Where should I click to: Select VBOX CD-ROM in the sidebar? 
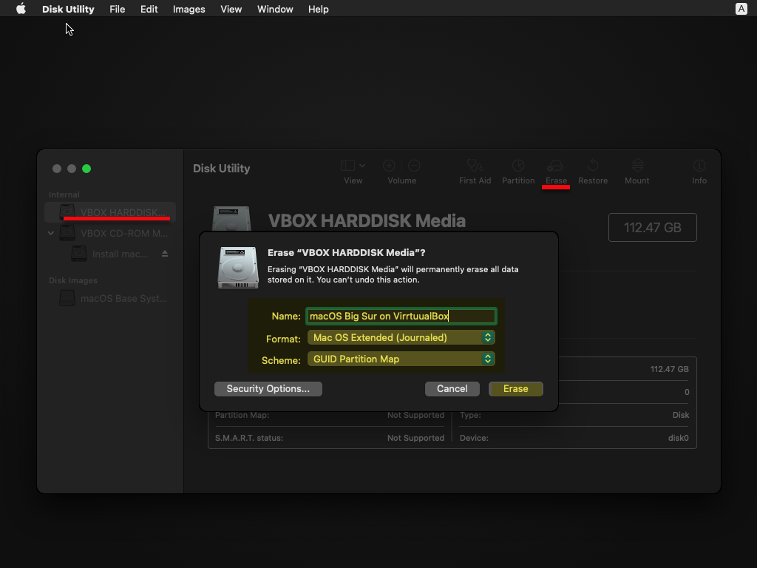[x=110, y=233]
